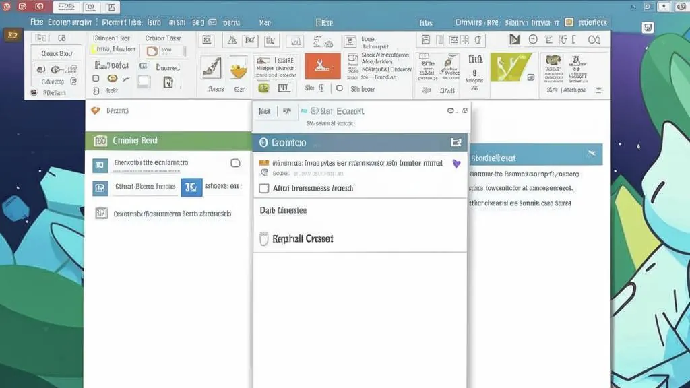Click the white rounded icon below the top-right system icons

point(648,27)
